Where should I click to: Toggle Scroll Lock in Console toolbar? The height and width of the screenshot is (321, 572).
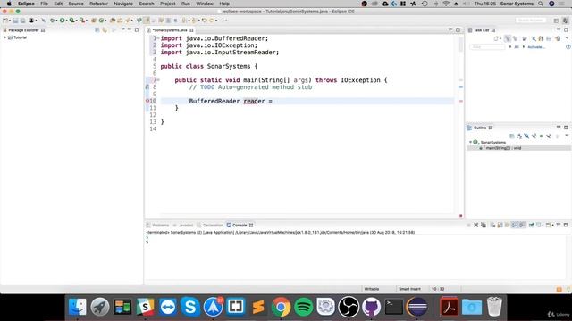500,225
